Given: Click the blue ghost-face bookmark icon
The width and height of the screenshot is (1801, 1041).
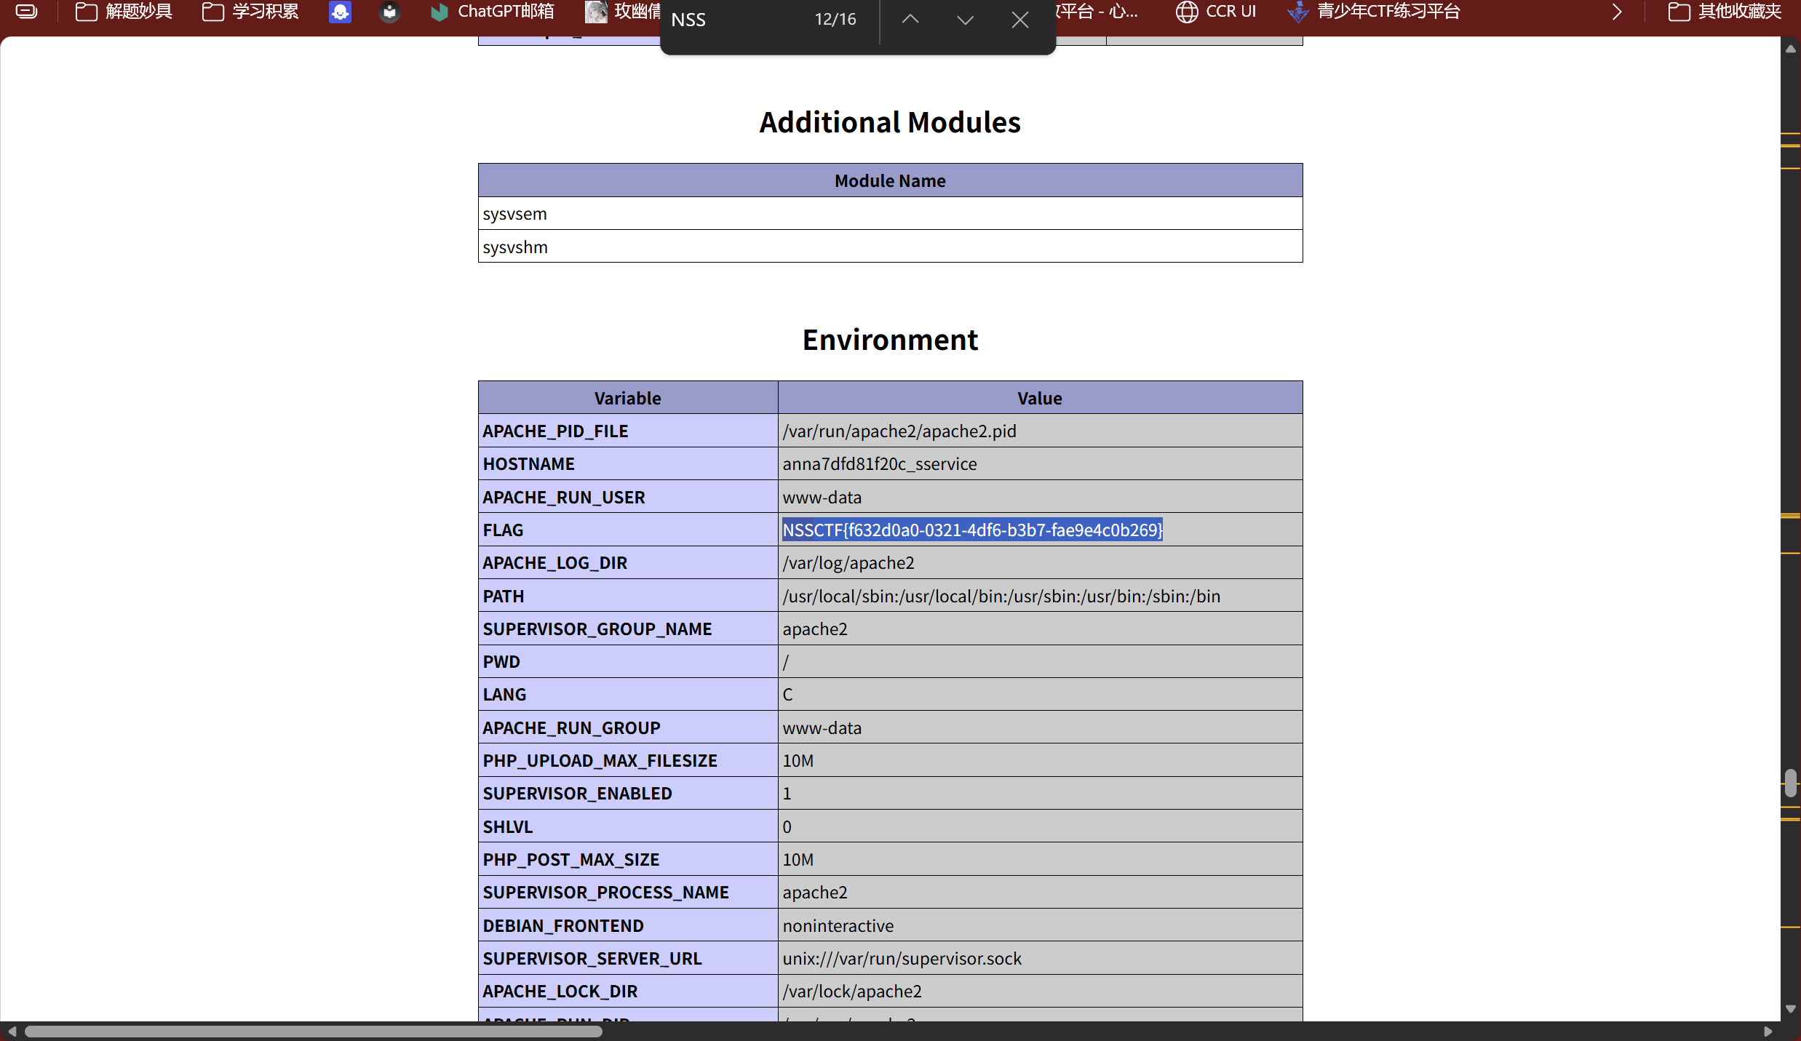Looking at the screenshot, I should coord(340,12).
